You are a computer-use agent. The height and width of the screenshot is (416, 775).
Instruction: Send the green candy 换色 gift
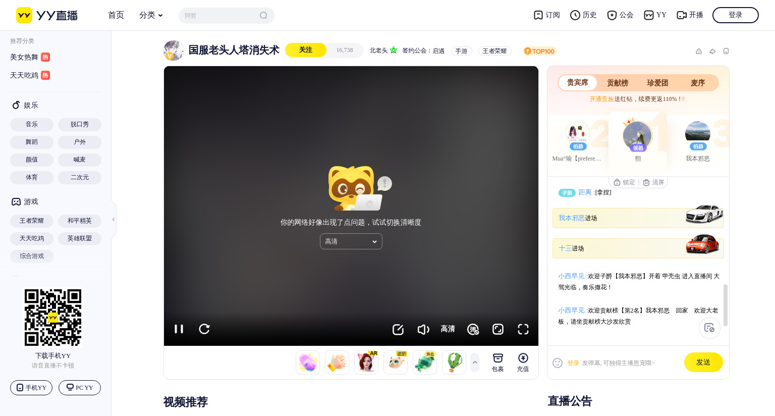(x=425, y=362)
